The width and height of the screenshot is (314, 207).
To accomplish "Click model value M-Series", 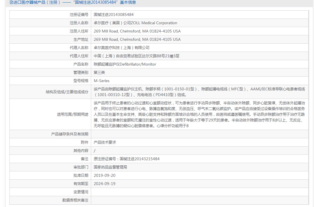I will [x=101, y=81].
